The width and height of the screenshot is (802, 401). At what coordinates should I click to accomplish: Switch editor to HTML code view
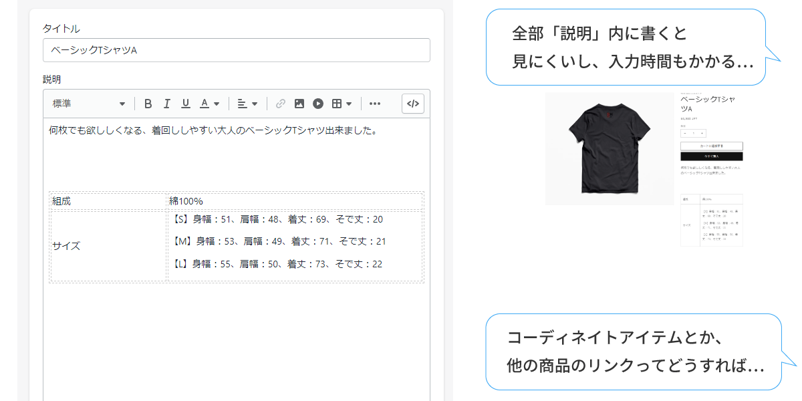coord(413,104)
